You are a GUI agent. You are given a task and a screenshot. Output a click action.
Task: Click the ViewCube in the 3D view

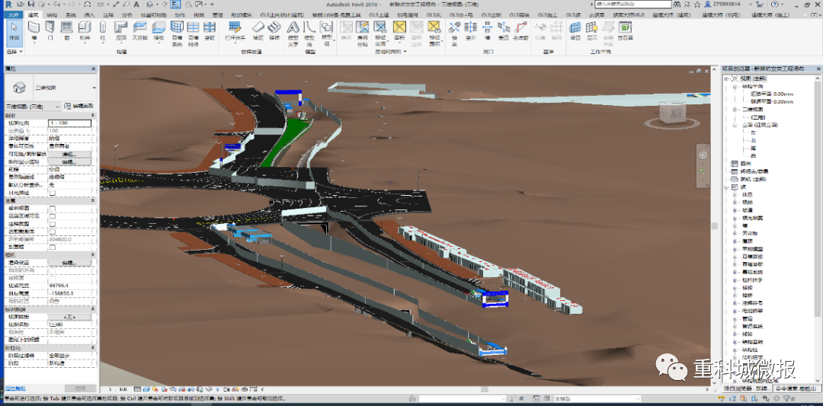point(672,113)
